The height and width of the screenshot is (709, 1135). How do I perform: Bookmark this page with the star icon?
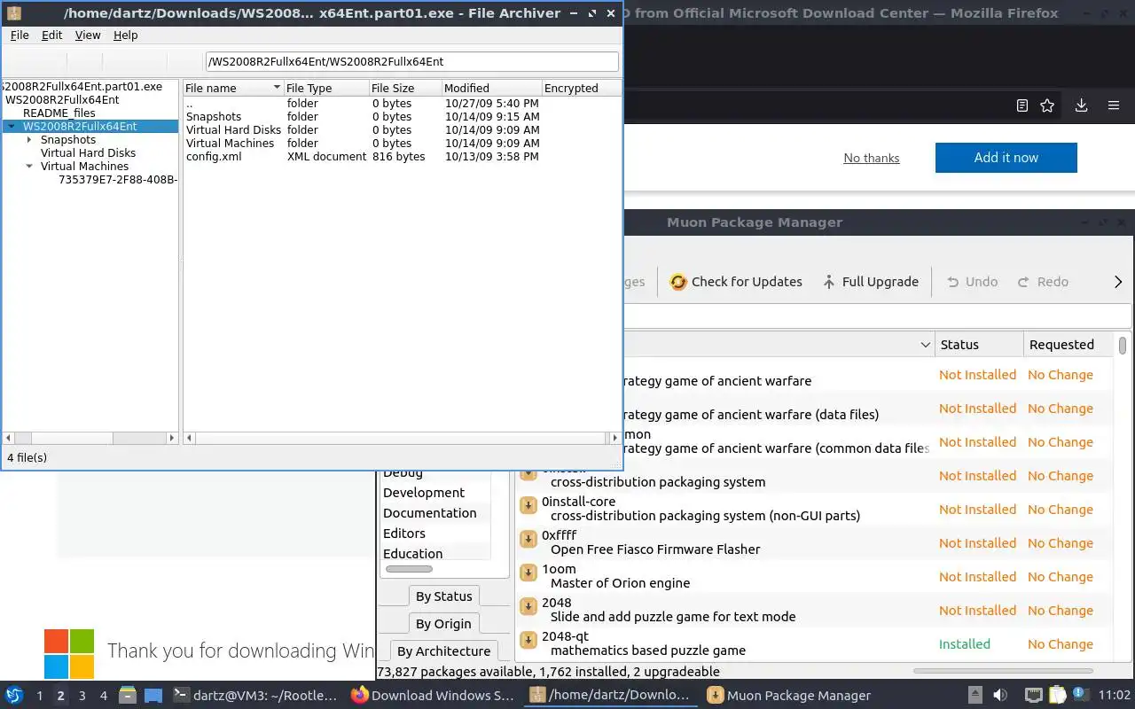pyautogui.click(x=1047, y=105)
